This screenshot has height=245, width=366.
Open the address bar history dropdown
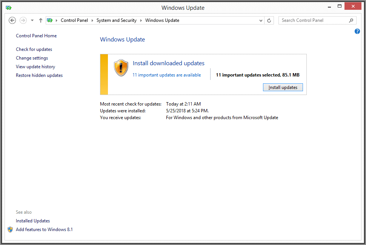pos(261,20)
